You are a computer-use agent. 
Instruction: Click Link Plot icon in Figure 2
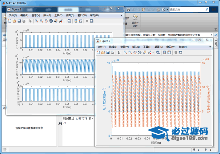pos(158,52)
